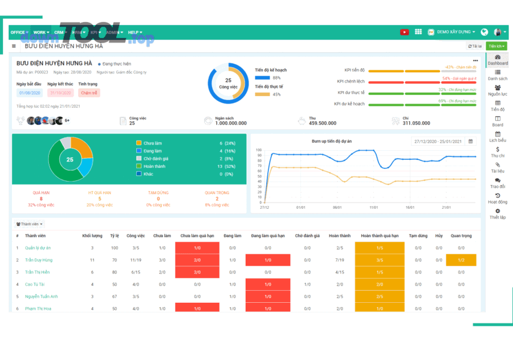Open Nguồn lực resources panel
Image resolution: width=513 pixels, height=350 pixels.
[x=498, y=90]
